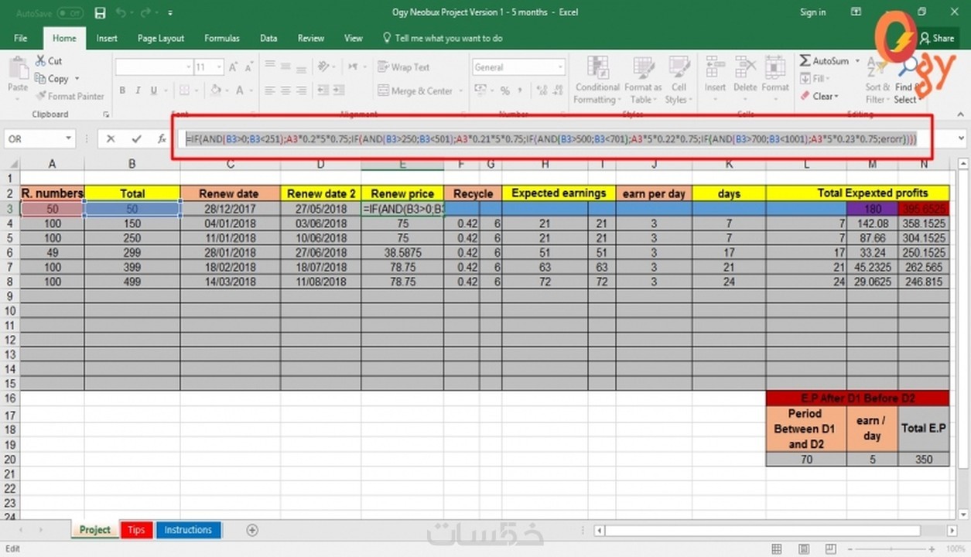Open Conditional Formatting menu
Screen dimensions: 971x557
[597, 80]
